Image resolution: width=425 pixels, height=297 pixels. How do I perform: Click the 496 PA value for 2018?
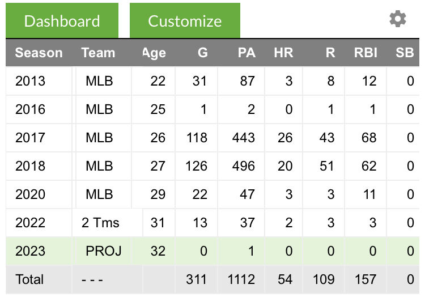click(243, 166)
